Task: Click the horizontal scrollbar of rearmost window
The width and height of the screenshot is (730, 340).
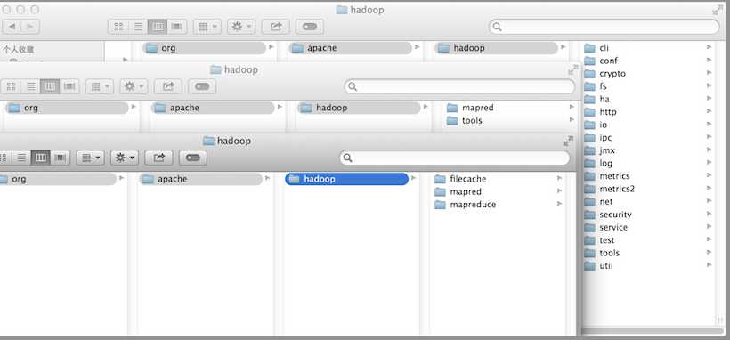Action: (652, 331)
